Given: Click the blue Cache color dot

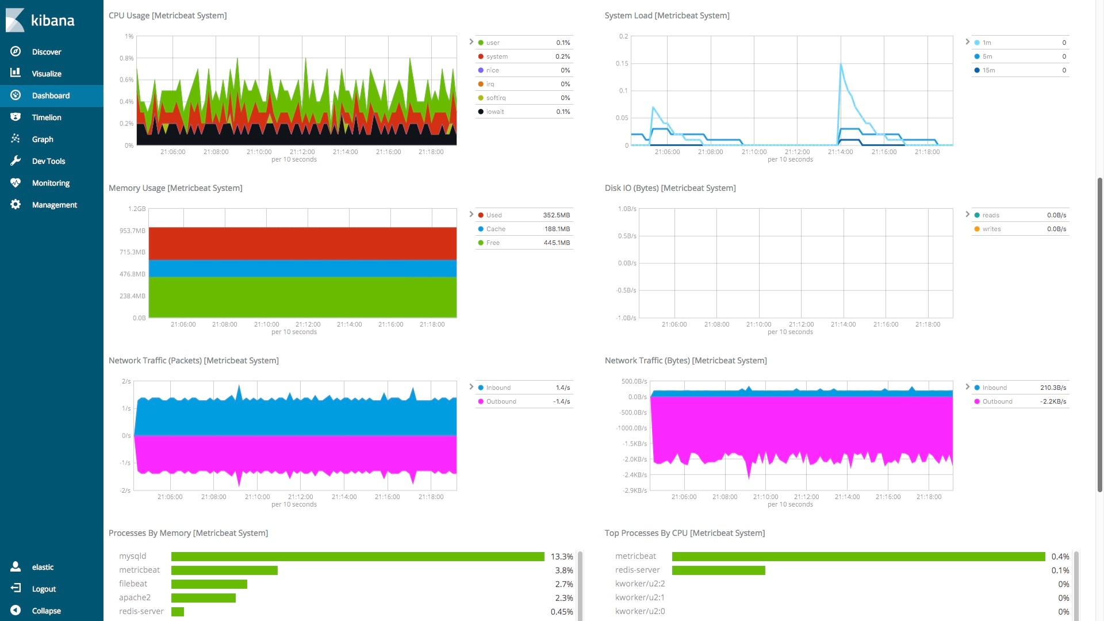Looking at the screenshot, I should click(x=481, y=229).
